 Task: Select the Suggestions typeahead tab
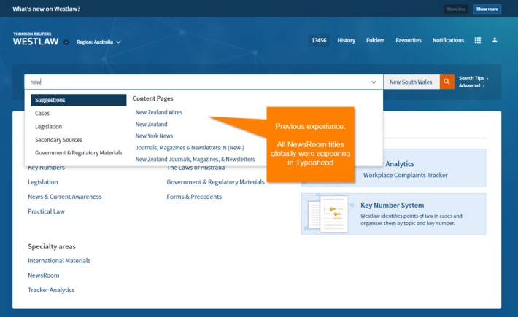pos(78,100)
